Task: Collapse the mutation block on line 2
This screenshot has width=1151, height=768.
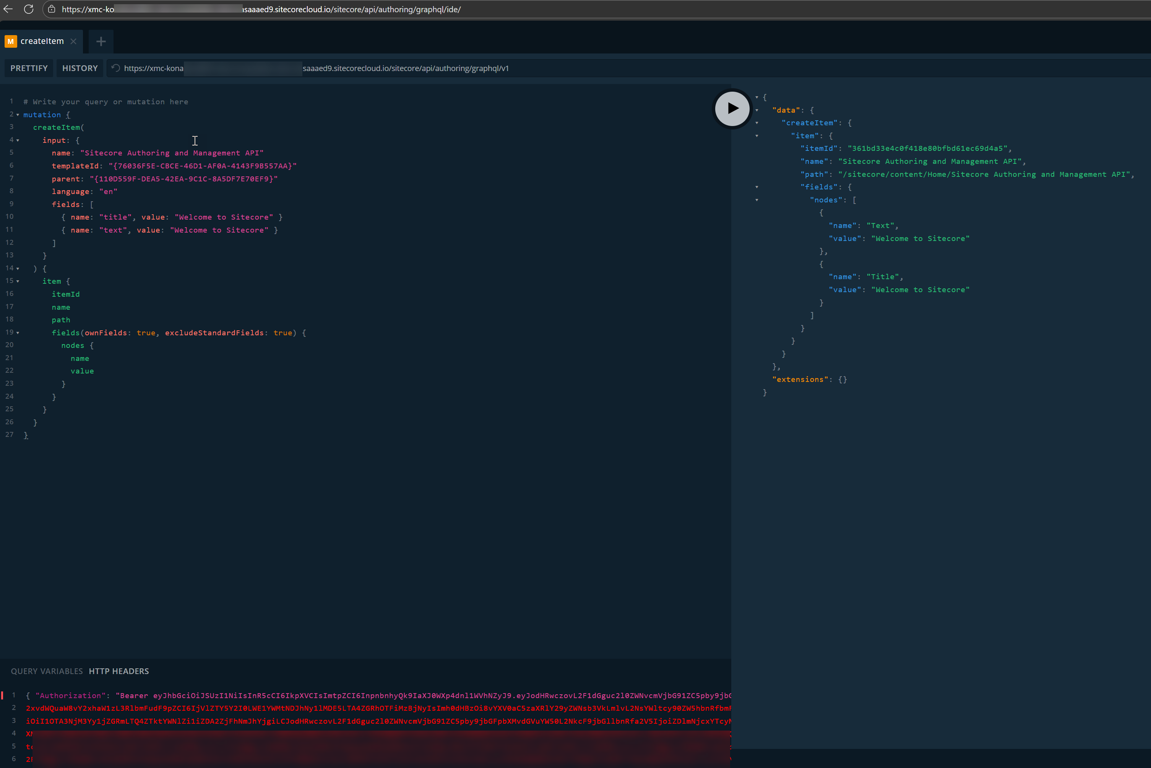Action: click(x=18, y=115)
